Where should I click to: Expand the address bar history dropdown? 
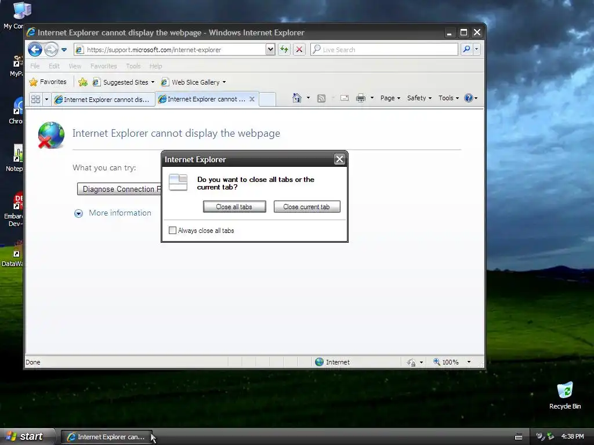tap(270, 50)
